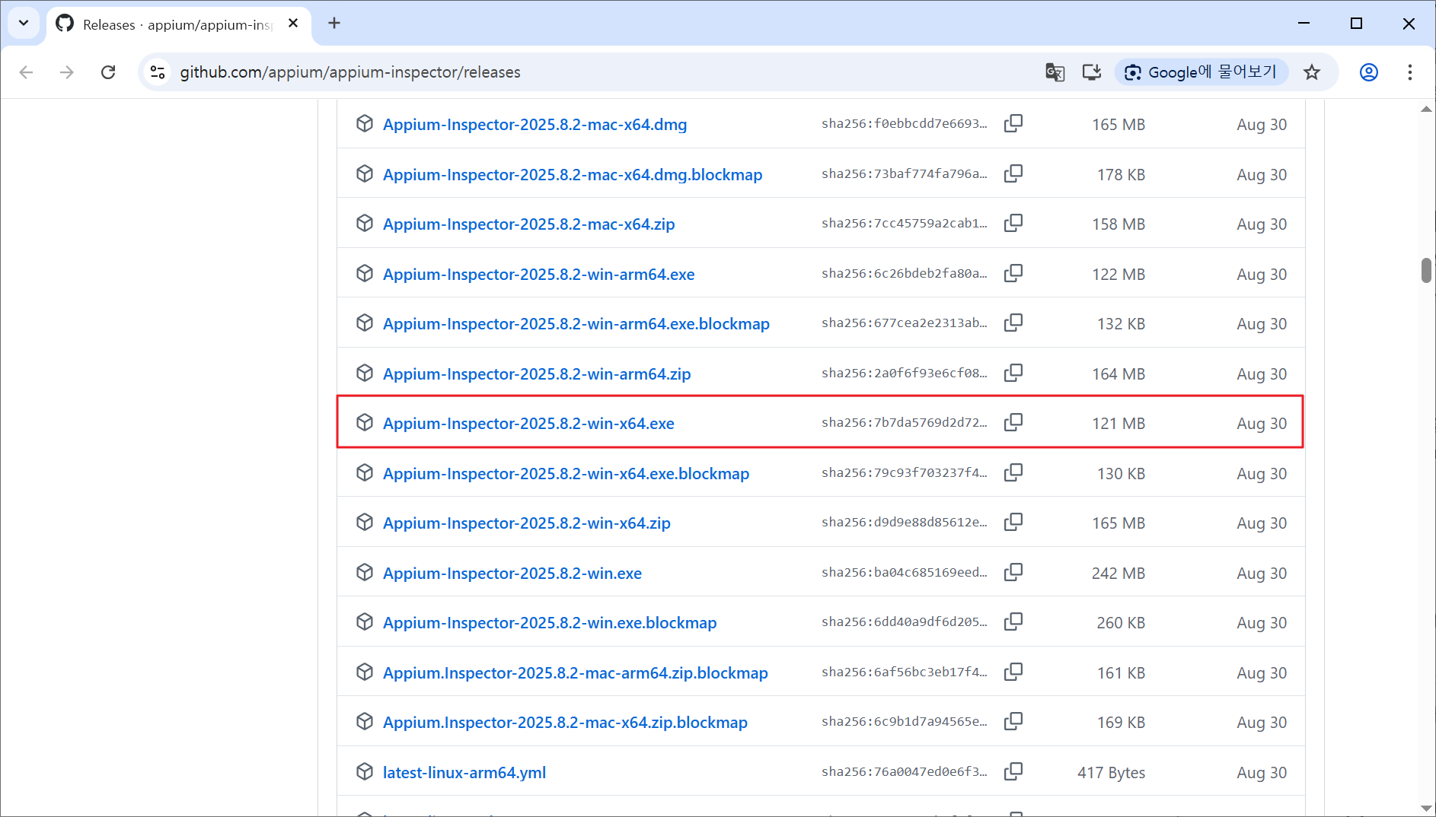Click the scrollbar down arrow
Viewport: 1436px width, 817px height.
coord(1426,809)
